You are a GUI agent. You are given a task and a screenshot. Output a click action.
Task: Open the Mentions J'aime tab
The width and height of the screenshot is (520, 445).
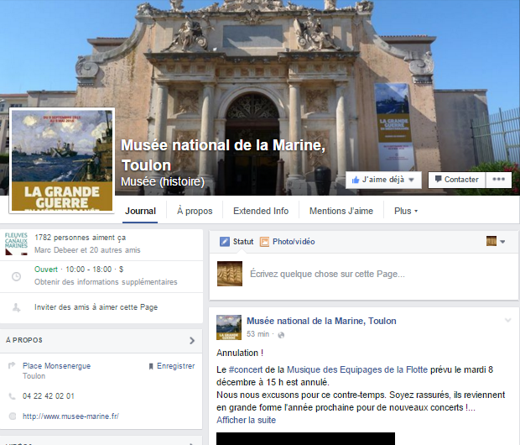341,212
